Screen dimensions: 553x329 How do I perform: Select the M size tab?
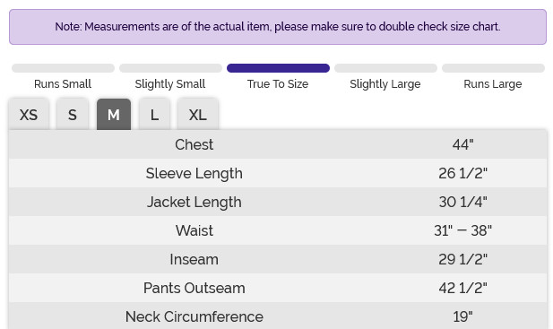(x=114, y=115)
